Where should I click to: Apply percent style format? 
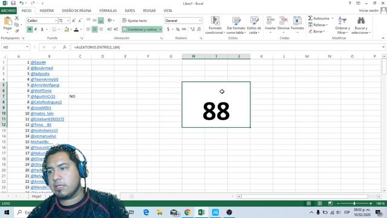tap(178, 30)
